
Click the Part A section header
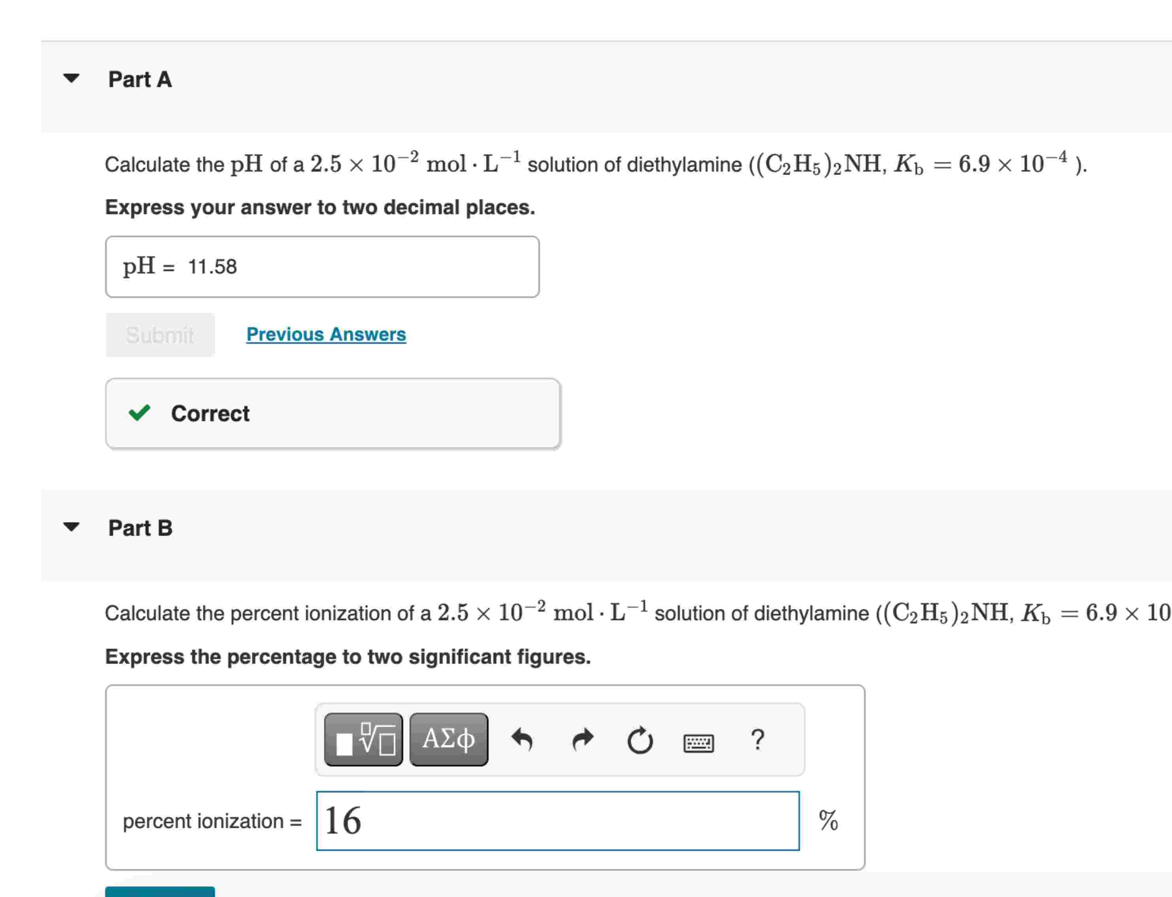point(140,79)
